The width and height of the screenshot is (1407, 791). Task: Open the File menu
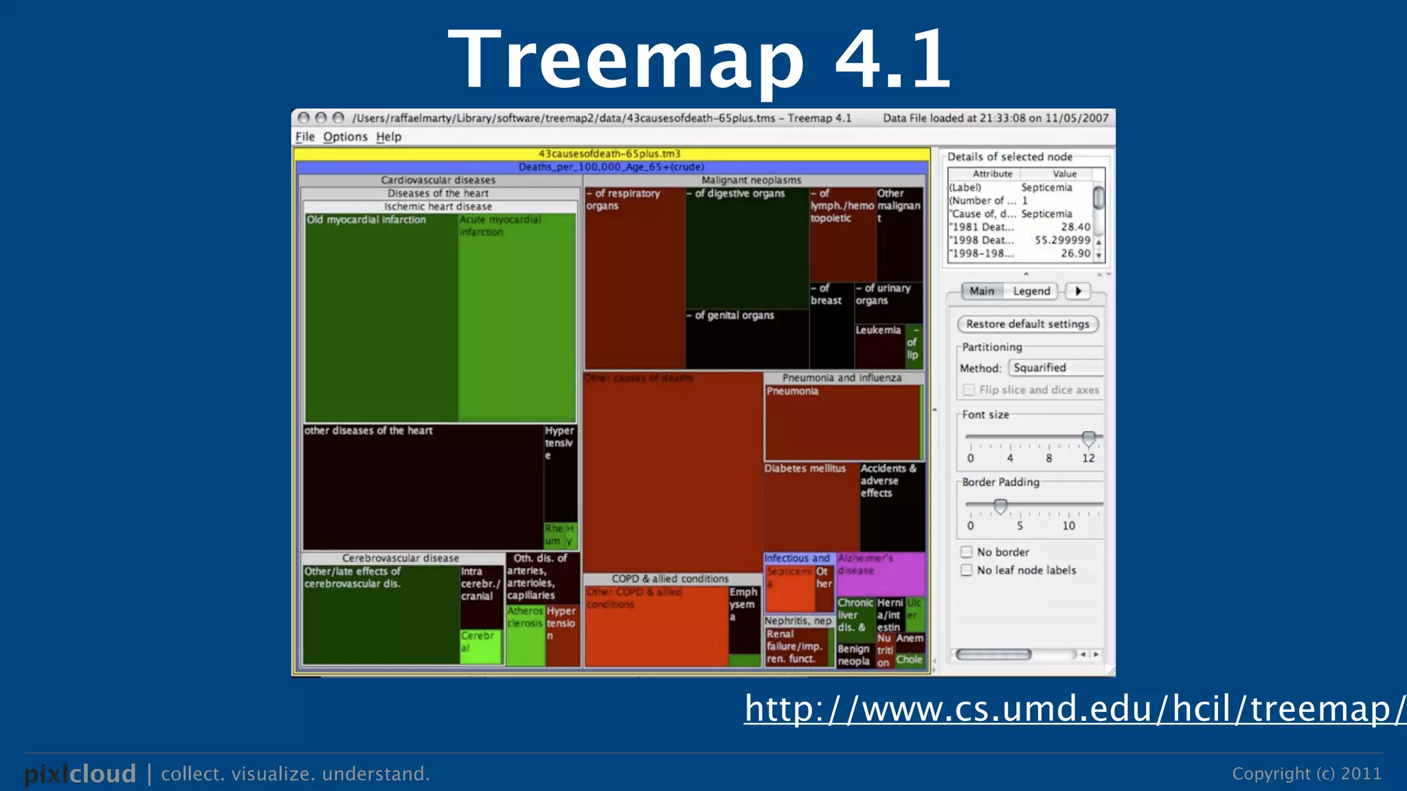(304, 137)
